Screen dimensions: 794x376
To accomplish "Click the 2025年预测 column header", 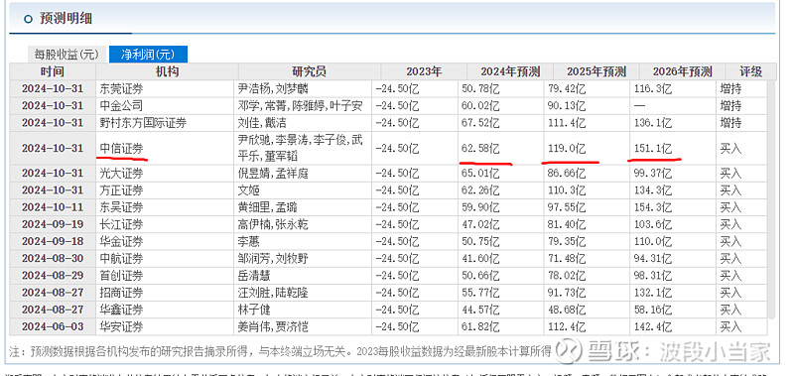I will [596, 71].
